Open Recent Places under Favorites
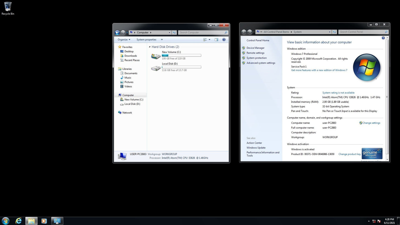Screen dimensions: 400x225 (132, 60)
